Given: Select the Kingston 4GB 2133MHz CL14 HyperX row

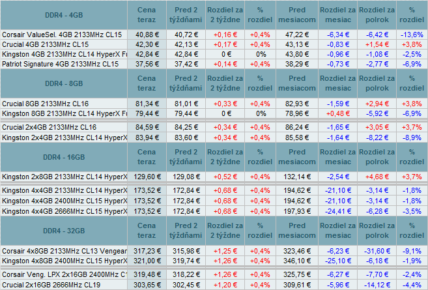Looking at the screenshot, I should (64, 54).
